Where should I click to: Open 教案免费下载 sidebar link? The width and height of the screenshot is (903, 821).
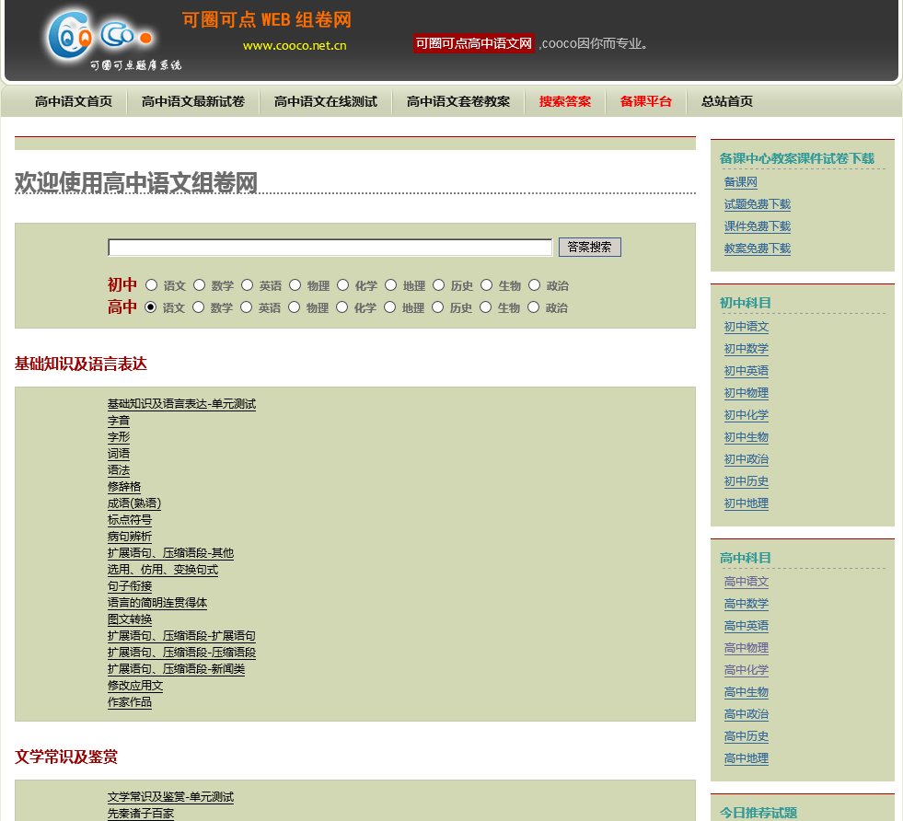[758, 249]
